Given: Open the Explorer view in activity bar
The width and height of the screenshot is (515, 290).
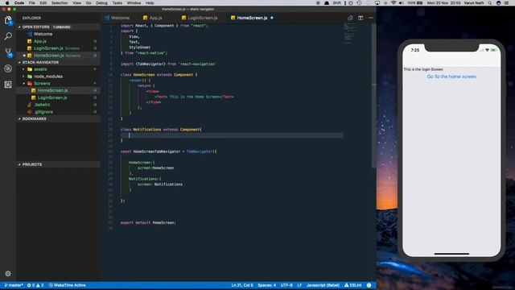Looking at the screenshot, I should pyautogui.click(x=8, y=20).
